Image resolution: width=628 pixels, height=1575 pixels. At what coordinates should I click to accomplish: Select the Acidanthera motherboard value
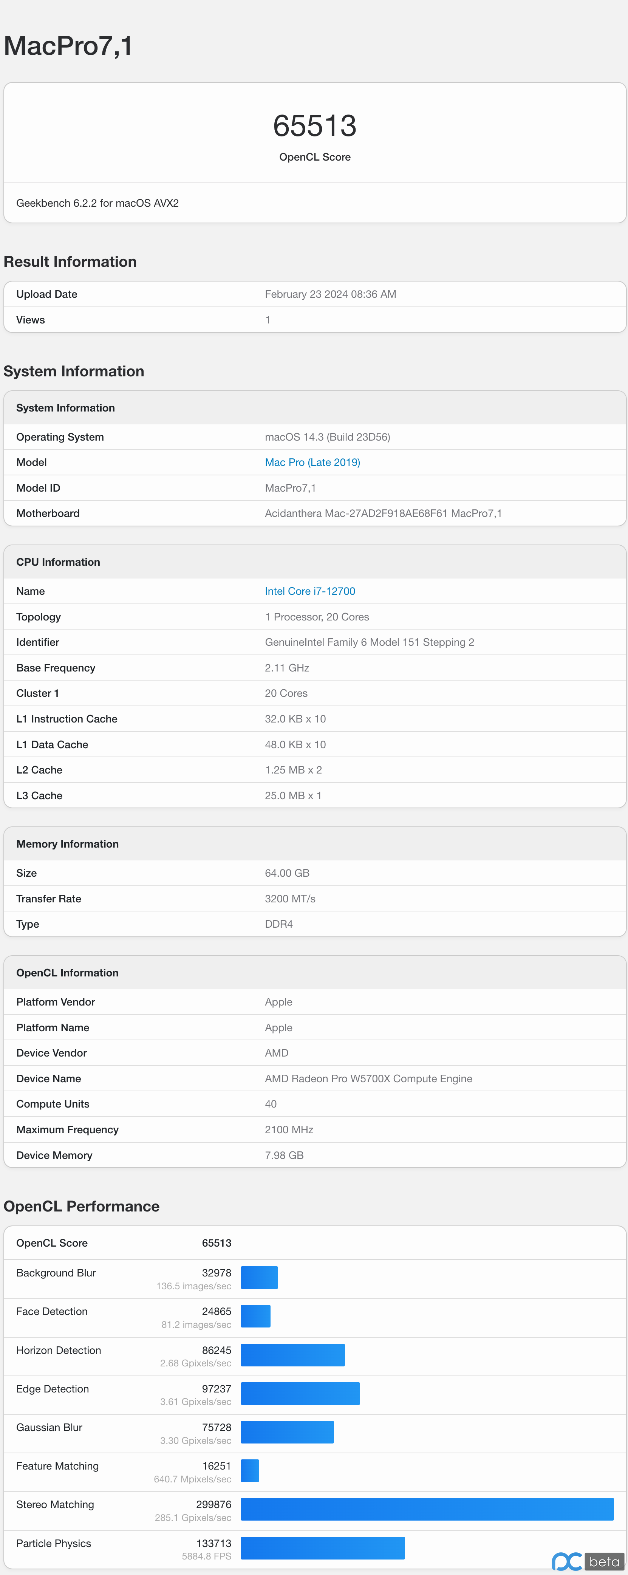384,514
